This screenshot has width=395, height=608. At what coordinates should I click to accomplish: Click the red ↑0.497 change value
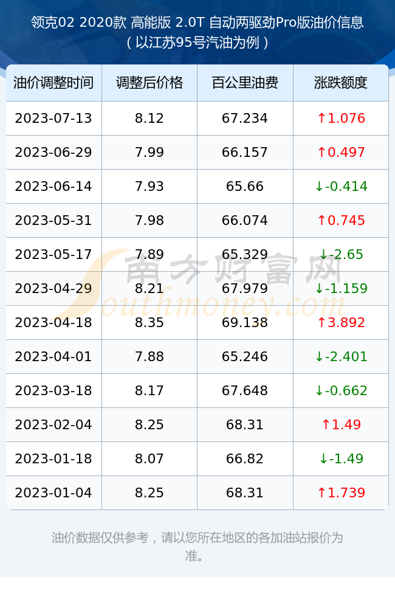(341, 153)
